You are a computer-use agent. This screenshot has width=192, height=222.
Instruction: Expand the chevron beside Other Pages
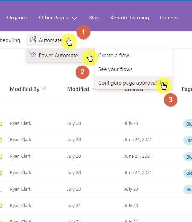(74, 18)
